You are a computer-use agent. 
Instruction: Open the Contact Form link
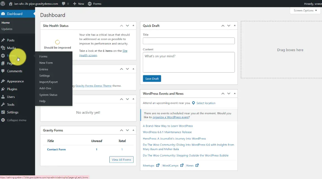(x=56, y=149)
